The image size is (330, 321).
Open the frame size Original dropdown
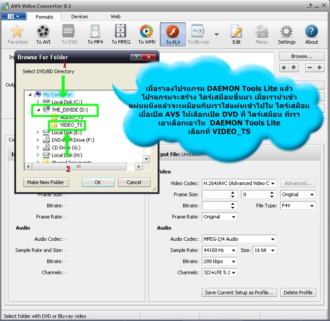[298, 195]
